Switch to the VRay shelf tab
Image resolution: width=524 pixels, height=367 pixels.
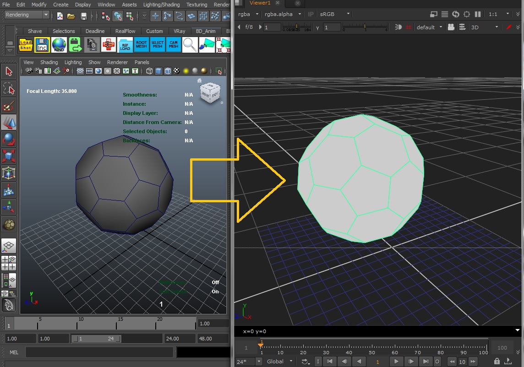(x=180, y=31)
